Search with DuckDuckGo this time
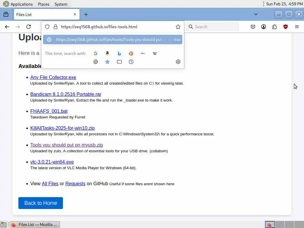Screen dimensions: 304x228 coord(131,53)
